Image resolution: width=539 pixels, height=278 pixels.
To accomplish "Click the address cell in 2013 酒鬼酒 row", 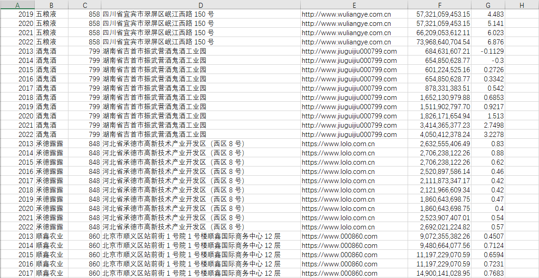I will pyautogui.click(x=201, y=51).
